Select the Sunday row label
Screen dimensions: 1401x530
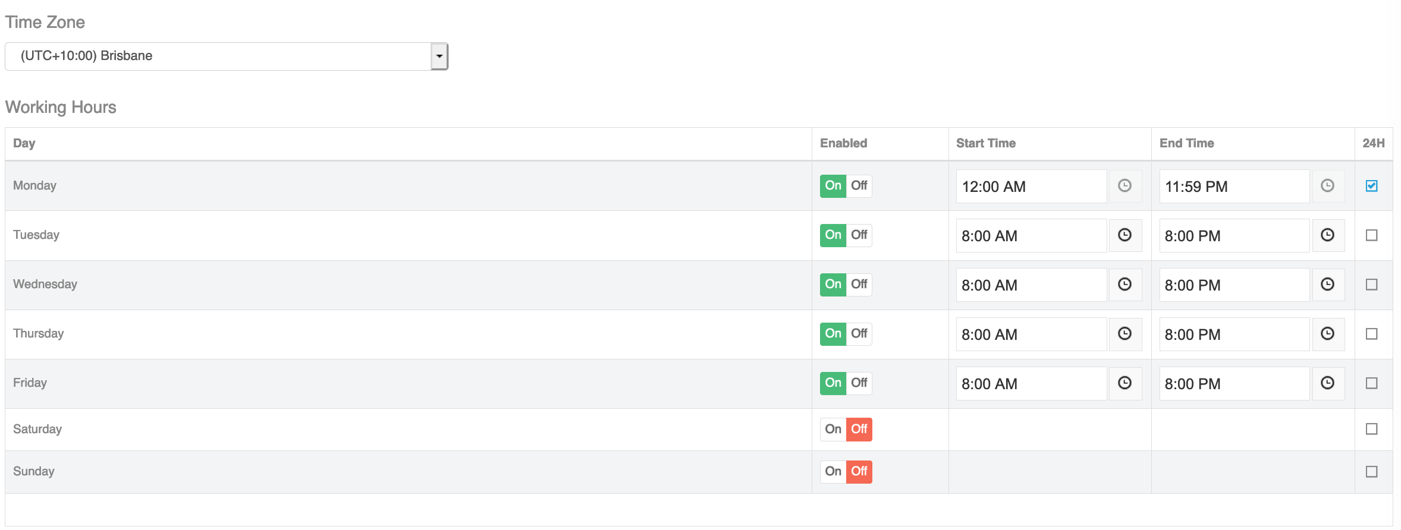[34, 471]
